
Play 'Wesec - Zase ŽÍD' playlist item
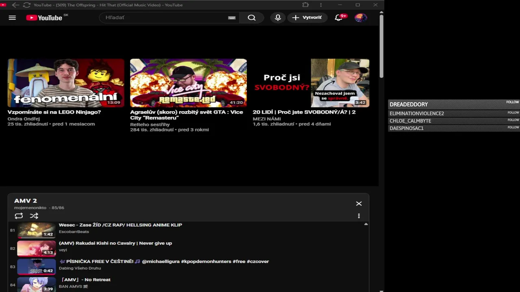(120, 225)
